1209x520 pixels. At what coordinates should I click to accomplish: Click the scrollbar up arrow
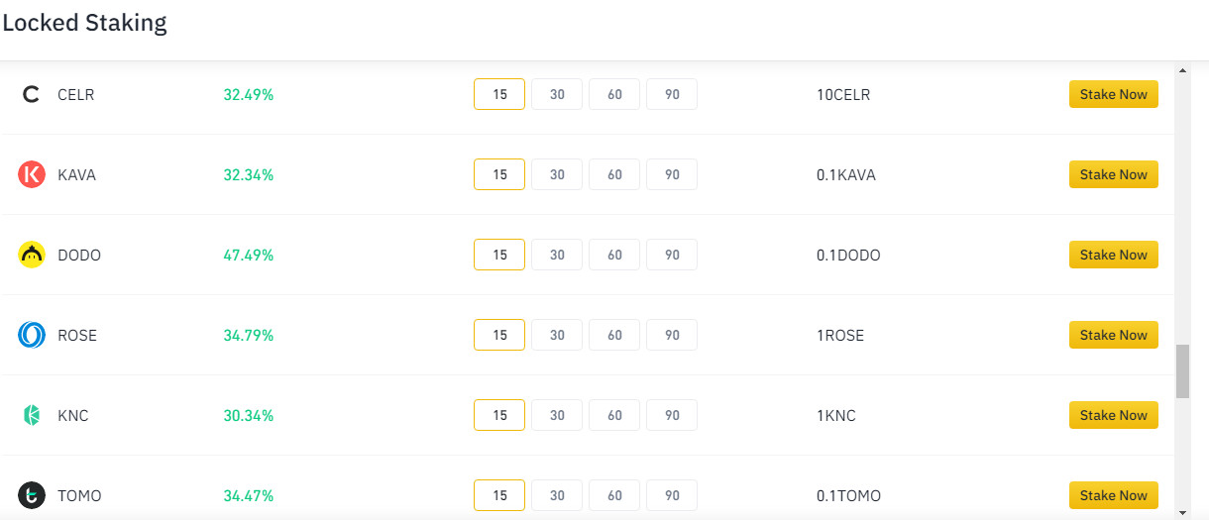[x=1182, y=70]
